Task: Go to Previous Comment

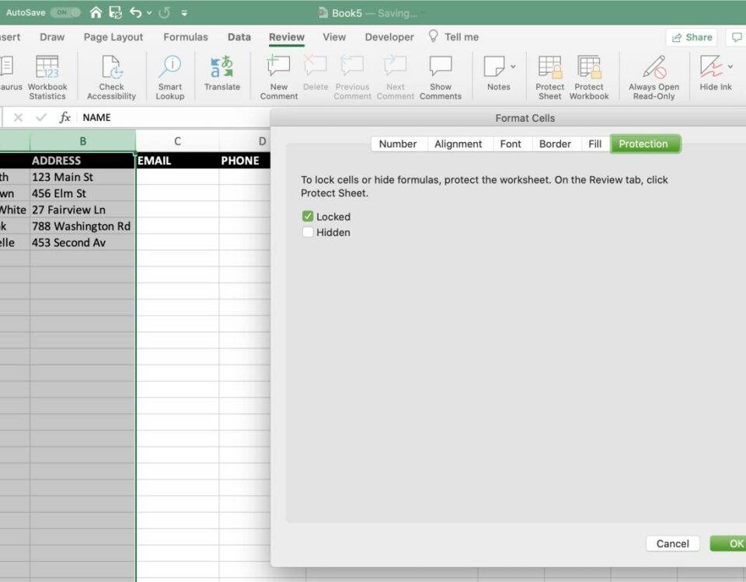Action: point(352,78)
